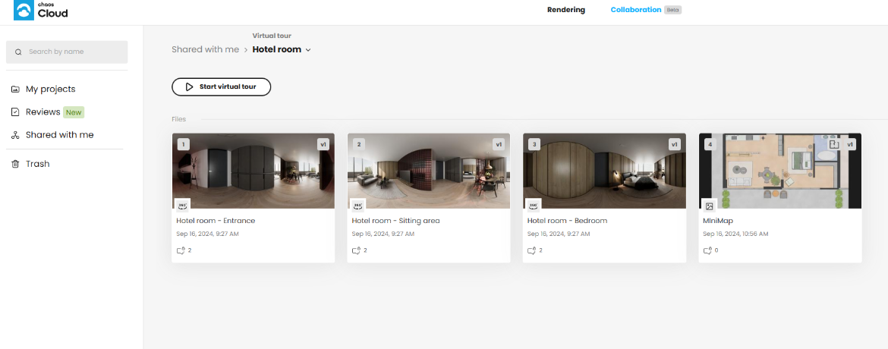The image size is (888, 349).
Task: Switch to the Rendering tab
Action: (565, 10)
